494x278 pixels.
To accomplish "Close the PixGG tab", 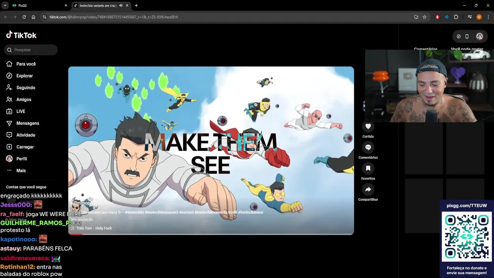I will click(x=66, y=5).
